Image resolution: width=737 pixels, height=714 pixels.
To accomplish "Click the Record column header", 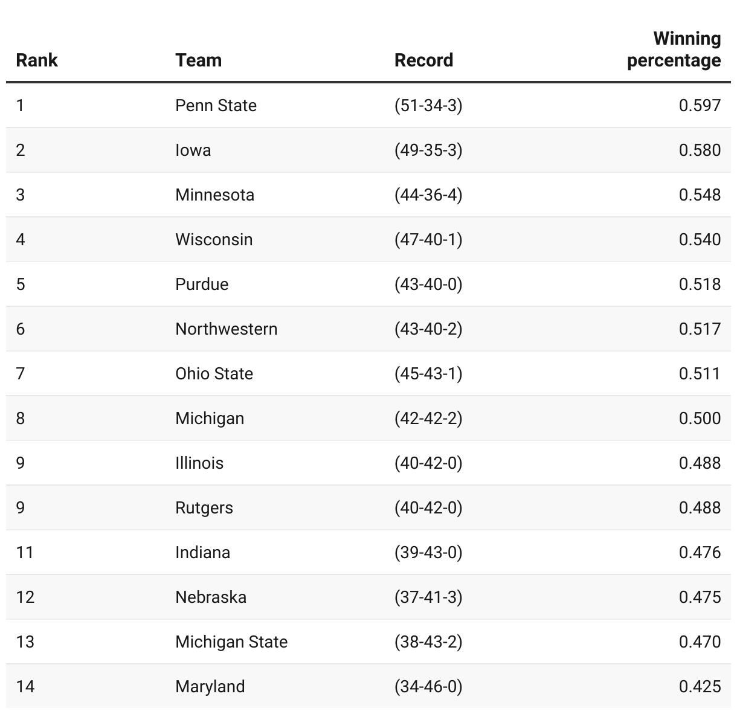I will pos(423,60).
